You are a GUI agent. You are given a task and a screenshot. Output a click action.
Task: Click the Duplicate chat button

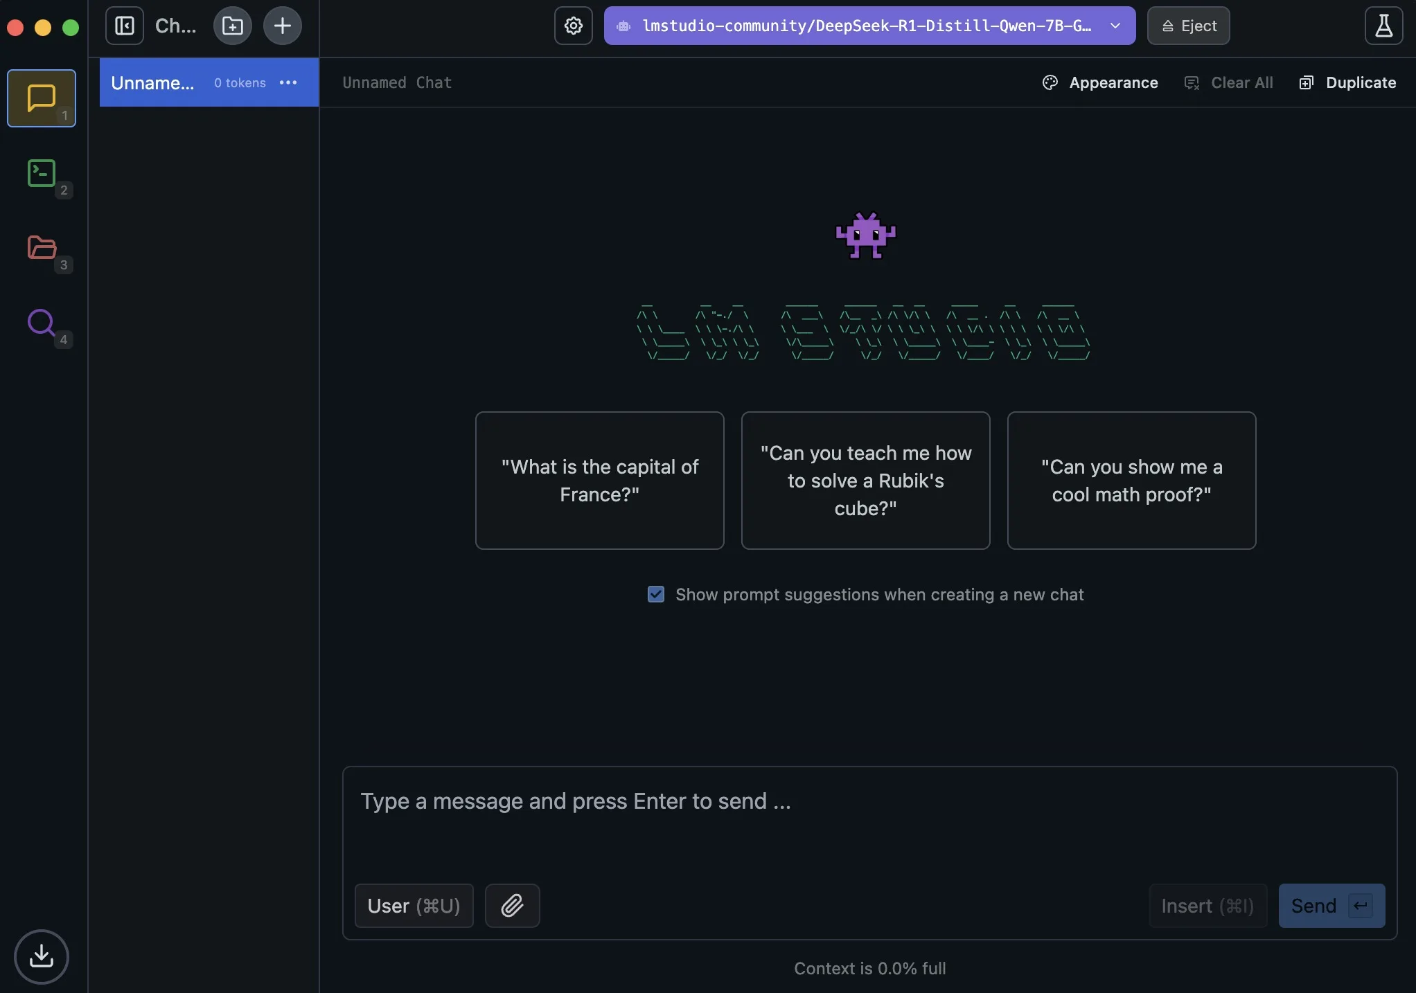1347,82
